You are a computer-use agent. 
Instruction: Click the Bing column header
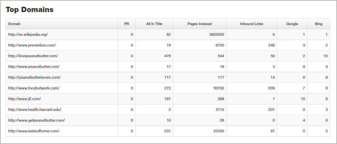tap(318, 24)
